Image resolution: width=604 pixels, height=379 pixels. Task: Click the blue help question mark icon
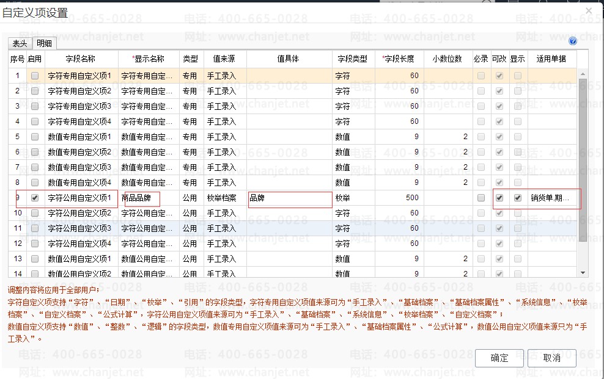[573, 42]
